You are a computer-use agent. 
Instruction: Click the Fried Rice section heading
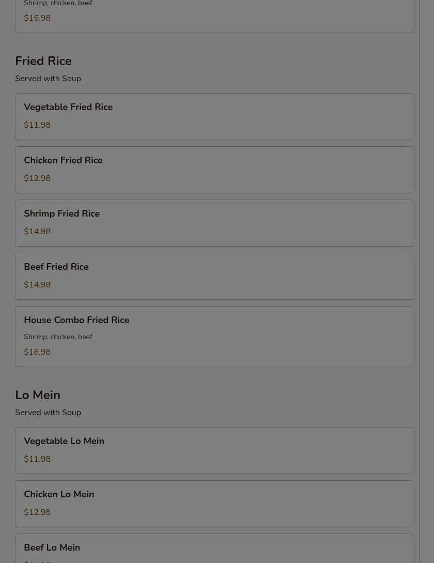pyautogui.click(x=43, y=61)
